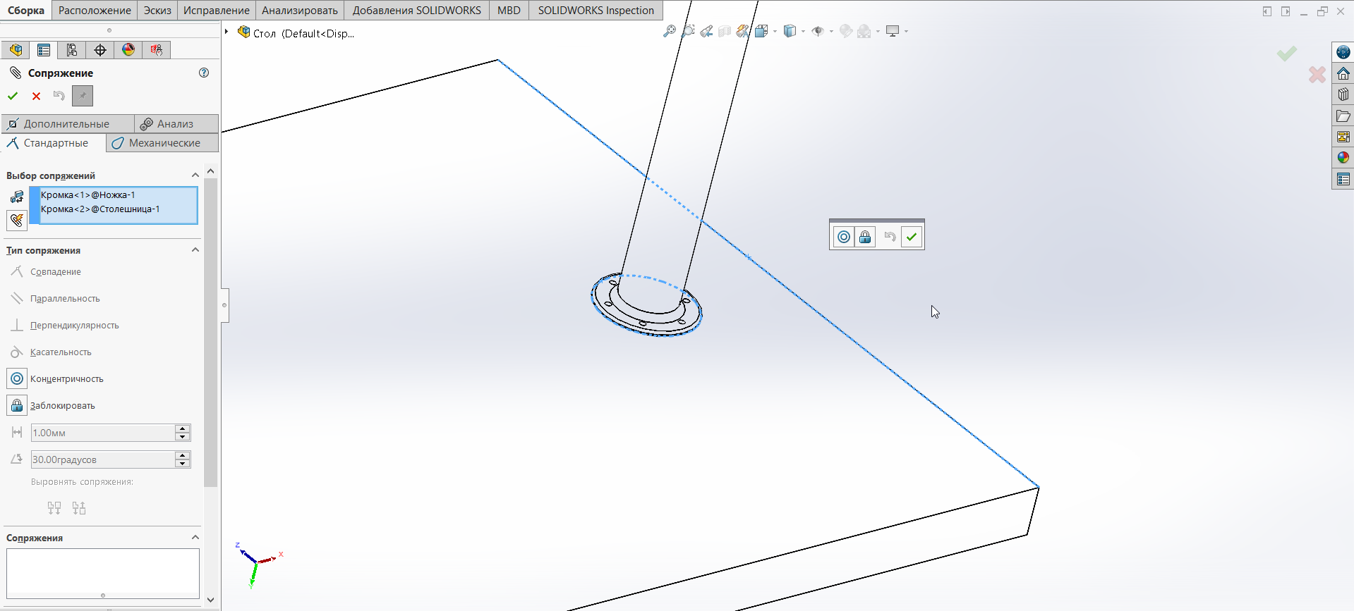Open the Custom Properties task pane icon

coord(1343,179)
